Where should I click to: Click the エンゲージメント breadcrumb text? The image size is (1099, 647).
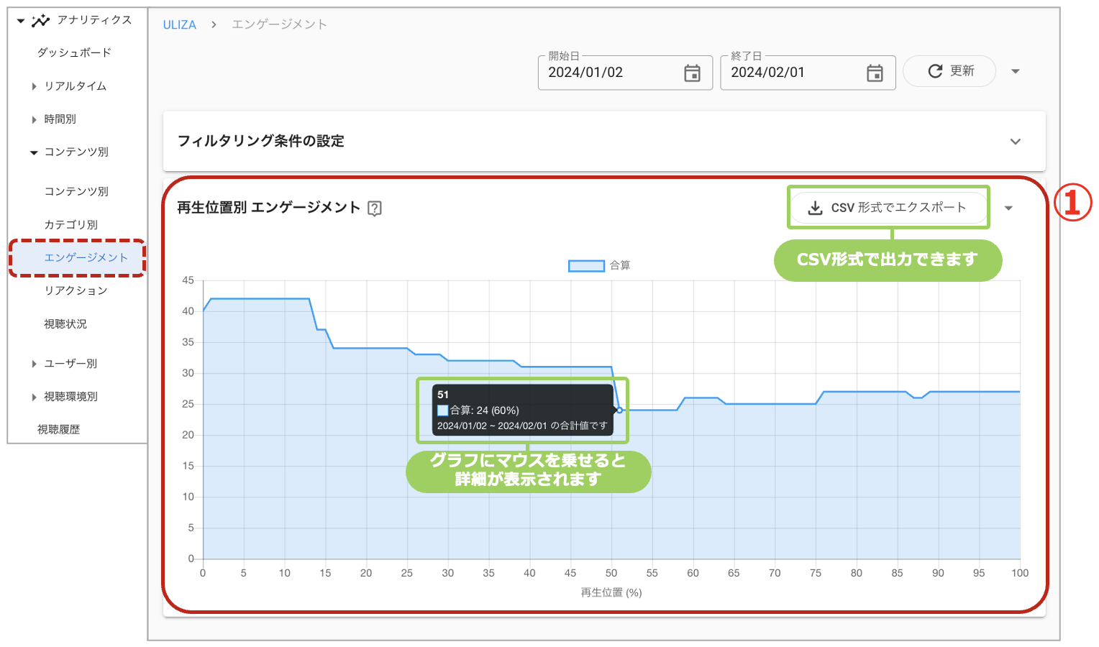[x=279, y=24]
